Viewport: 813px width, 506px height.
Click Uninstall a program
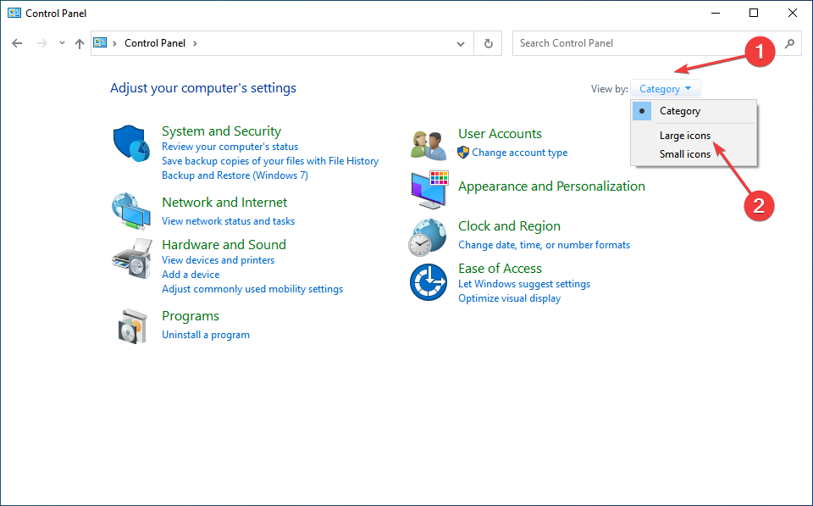pos(206,335)
